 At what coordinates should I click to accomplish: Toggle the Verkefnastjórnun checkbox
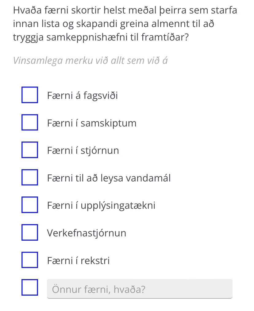[x=30, y=232]
